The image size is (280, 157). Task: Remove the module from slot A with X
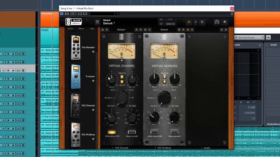pos(141,30)
